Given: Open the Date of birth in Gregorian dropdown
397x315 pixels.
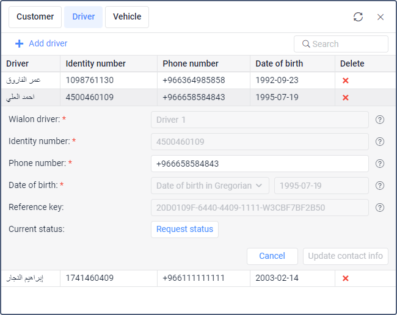Looking at the screenshot, I should 209,186.
